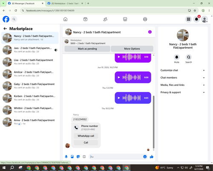Open the Facebook menu grid icon
Image resolution: width=213 pixels, height=171 pixels.
coord(188,19)
